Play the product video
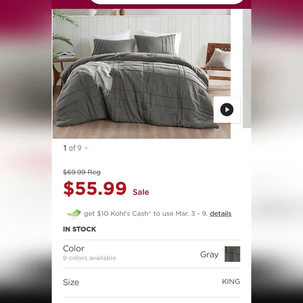This screenshot has width=303, height=303. [x=227, y=110]
